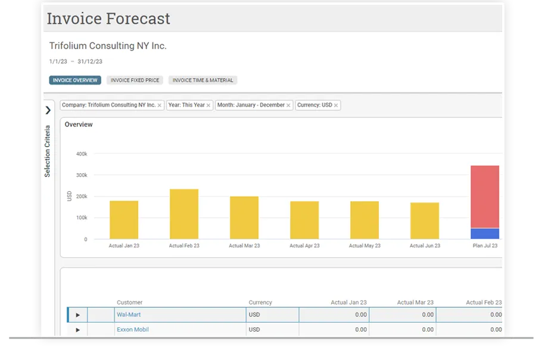Screen dimensions: 545x353
Task: Select the Actual Mar 23 bar
Action: pos(244,218)
